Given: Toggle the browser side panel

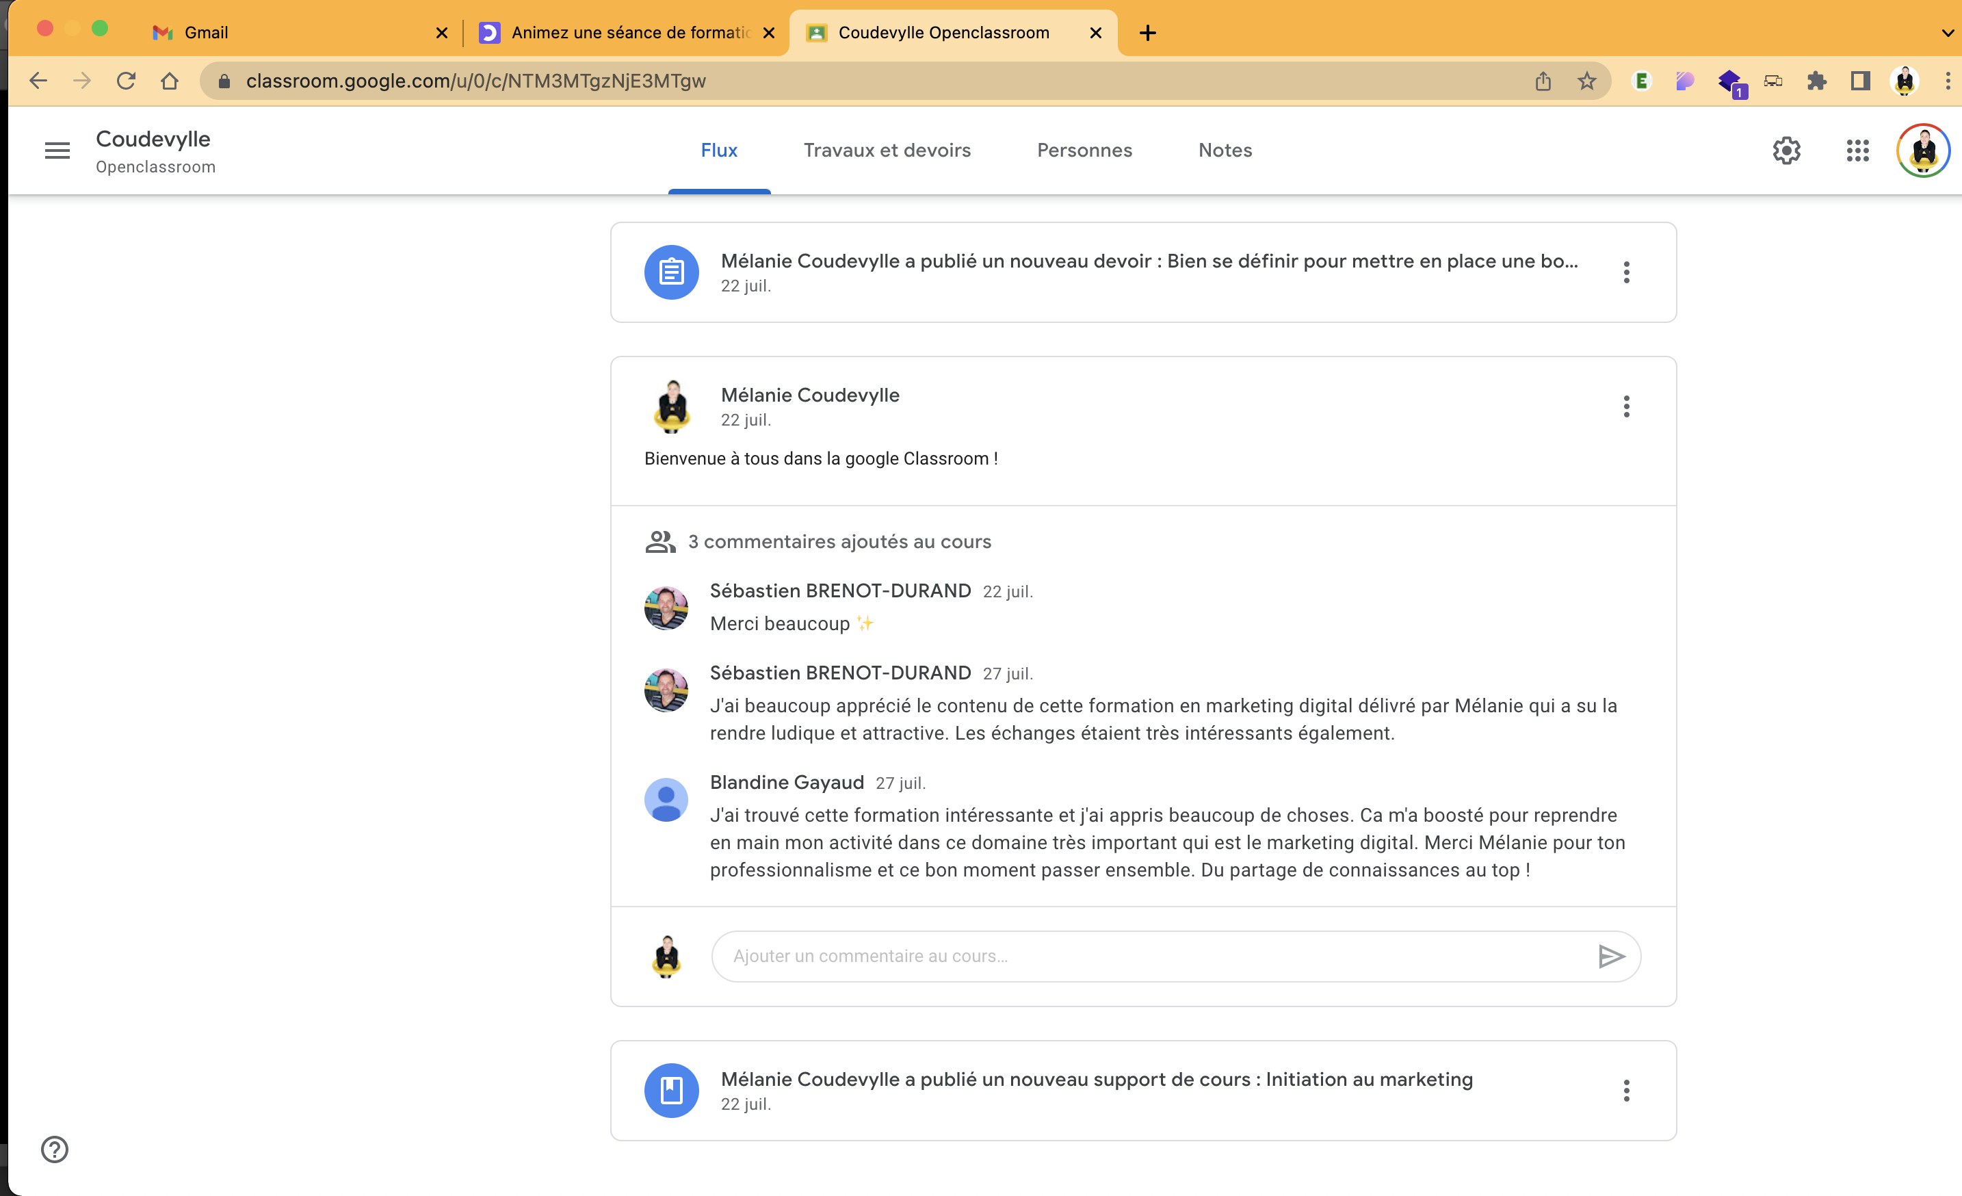Looking at the screenshot, I should (1860, 81).
